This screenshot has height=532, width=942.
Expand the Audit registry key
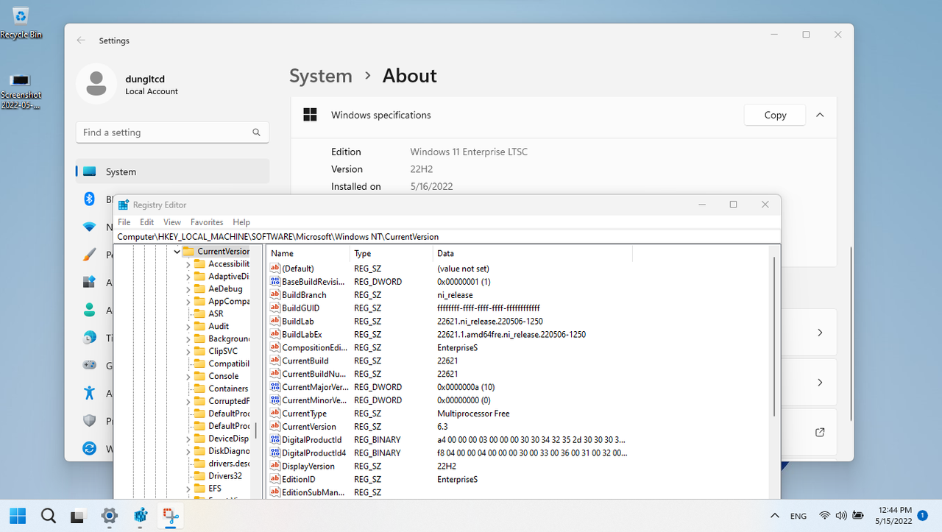tap(188, 326)
